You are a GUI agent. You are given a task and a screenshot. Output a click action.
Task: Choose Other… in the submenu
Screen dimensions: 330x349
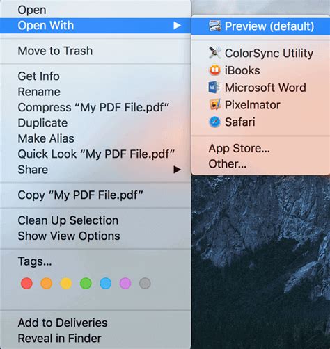coord(260,164)
